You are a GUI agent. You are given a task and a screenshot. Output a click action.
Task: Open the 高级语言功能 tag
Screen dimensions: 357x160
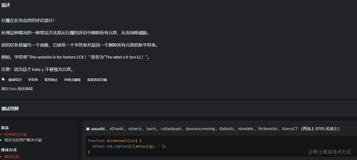pos(97,80)
